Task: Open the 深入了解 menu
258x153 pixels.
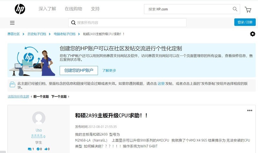Action: click(x=47, y=9)
